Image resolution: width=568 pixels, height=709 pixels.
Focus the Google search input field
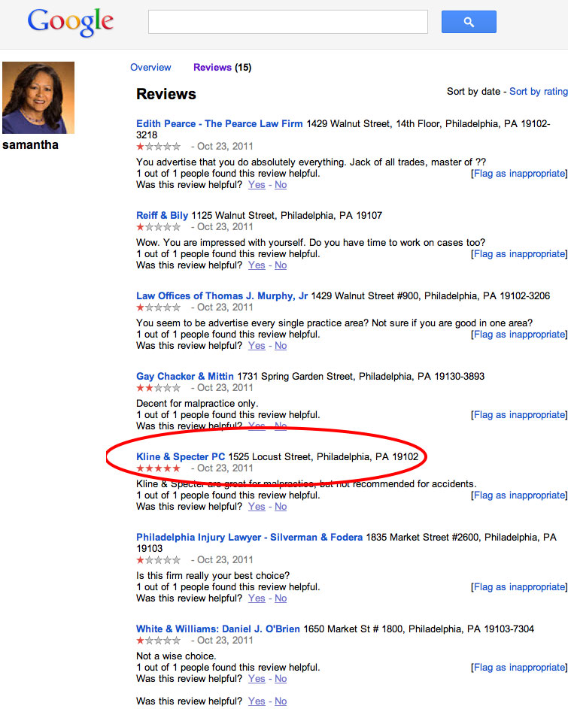[x=288, y=22]
